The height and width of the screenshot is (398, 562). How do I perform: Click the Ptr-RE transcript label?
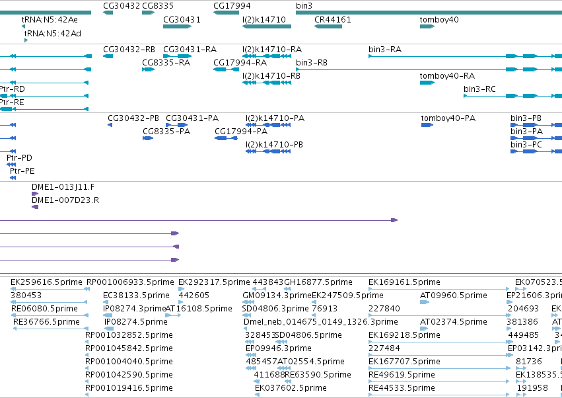coord(12,102)
